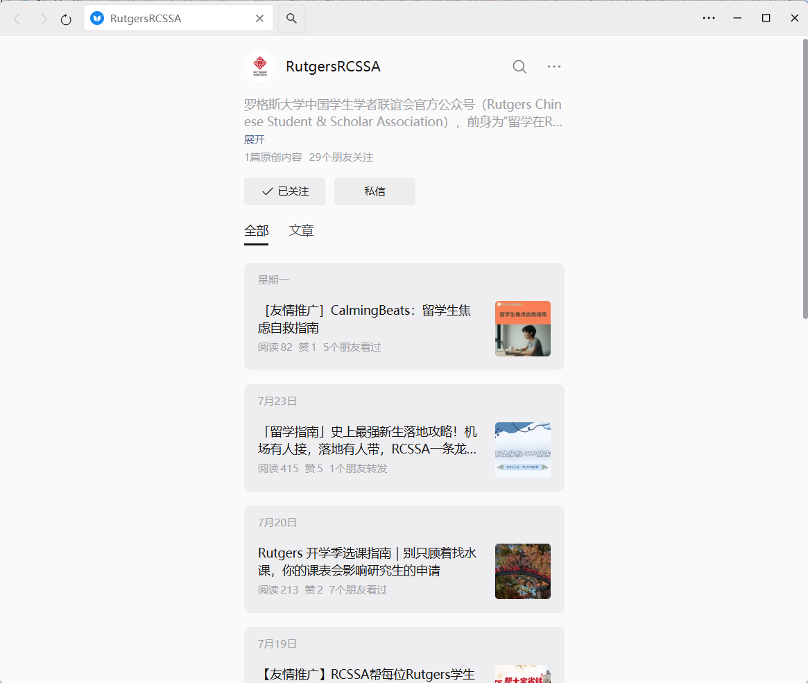Open search from the title bar magnifier

292,19
